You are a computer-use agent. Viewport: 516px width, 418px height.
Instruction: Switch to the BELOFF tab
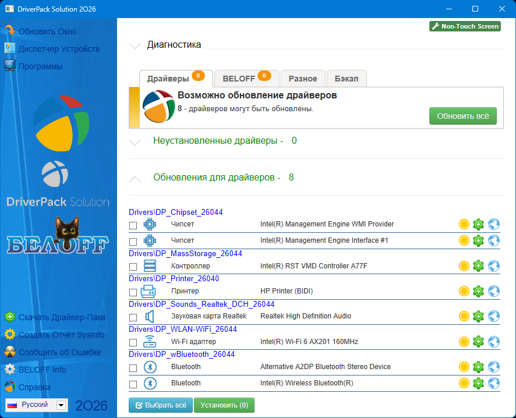click(246, 78)
